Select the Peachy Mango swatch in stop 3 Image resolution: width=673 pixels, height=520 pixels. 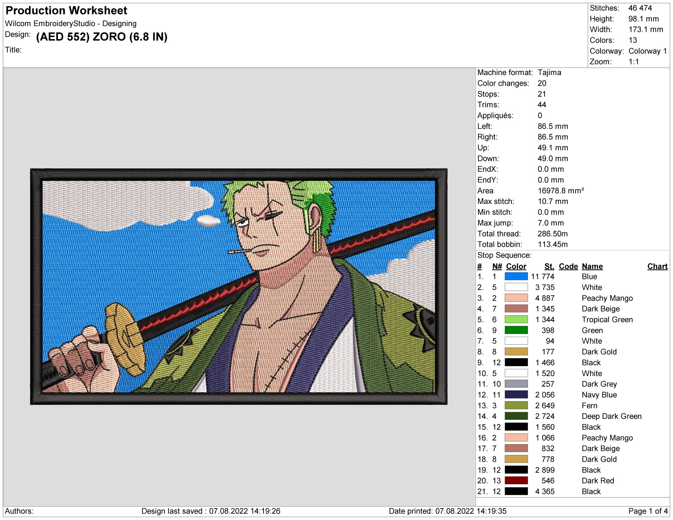pos(516,298)
